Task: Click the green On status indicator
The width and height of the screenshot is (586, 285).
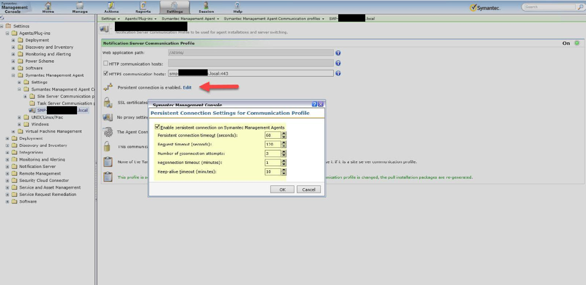Action: 576,43
